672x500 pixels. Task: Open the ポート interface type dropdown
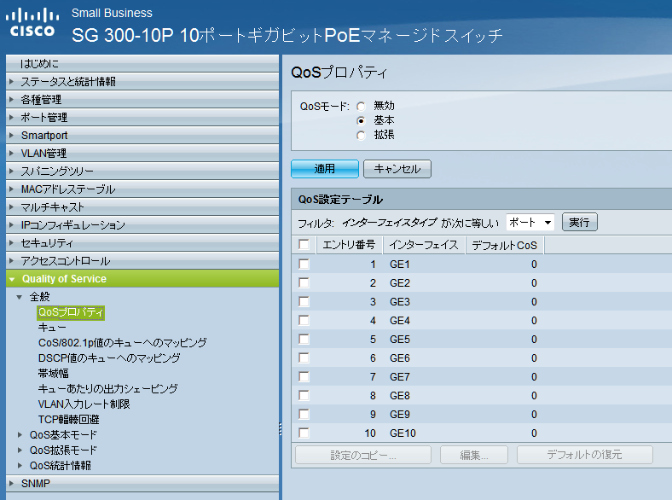click(530, 222)
